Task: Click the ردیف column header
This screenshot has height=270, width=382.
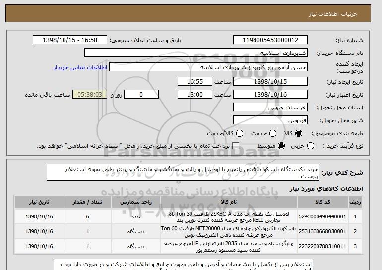Action: click(x=355, y=202)
